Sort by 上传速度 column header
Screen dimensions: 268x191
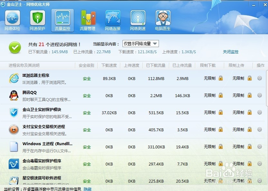point(132,65)
